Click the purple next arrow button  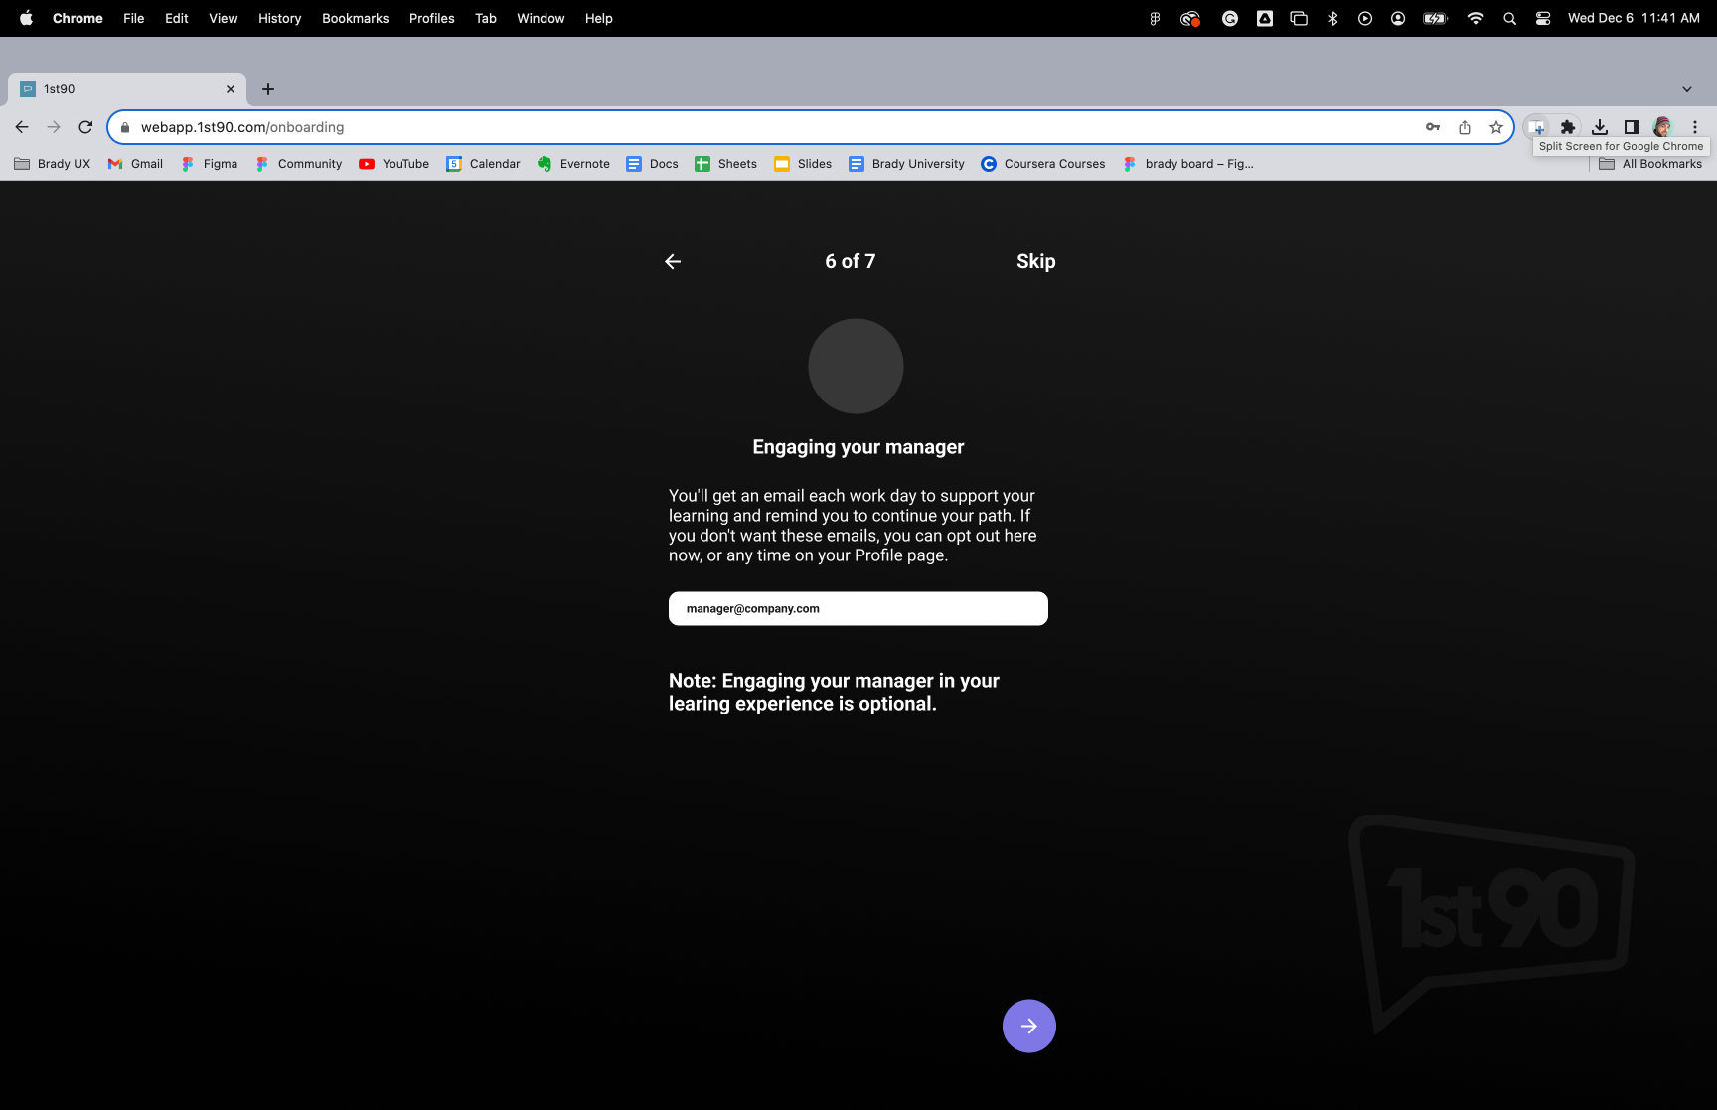click(x=1028, y=1026)
